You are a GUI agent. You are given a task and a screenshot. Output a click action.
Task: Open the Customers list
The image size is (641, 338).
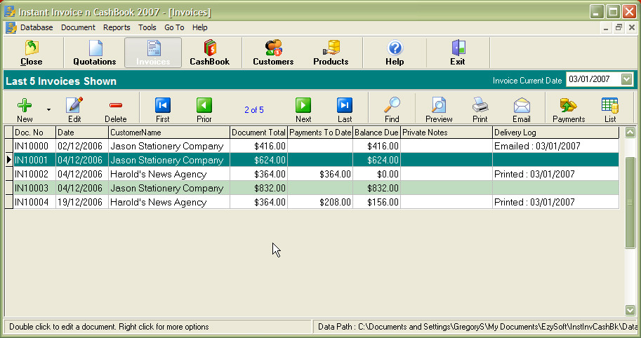(x=273, y=53)
